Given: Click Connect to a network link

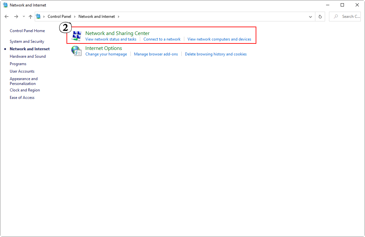Looking at the screenshot, I should click(x=162, y=39).
